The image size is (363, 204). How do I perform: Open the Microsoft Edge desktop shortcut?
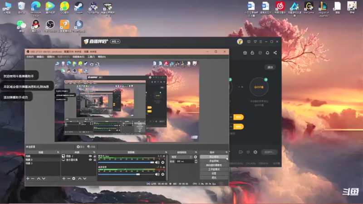coord(36,9)
